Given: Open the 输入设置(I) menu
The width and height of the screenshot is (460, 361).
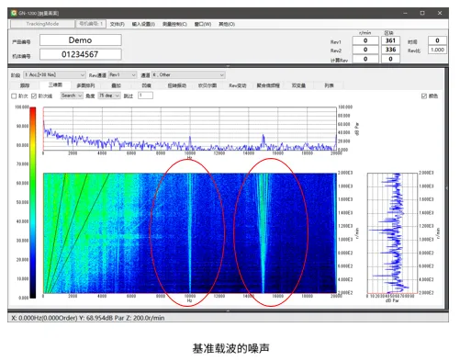Looking at the screenshot, I should [143, 24].
